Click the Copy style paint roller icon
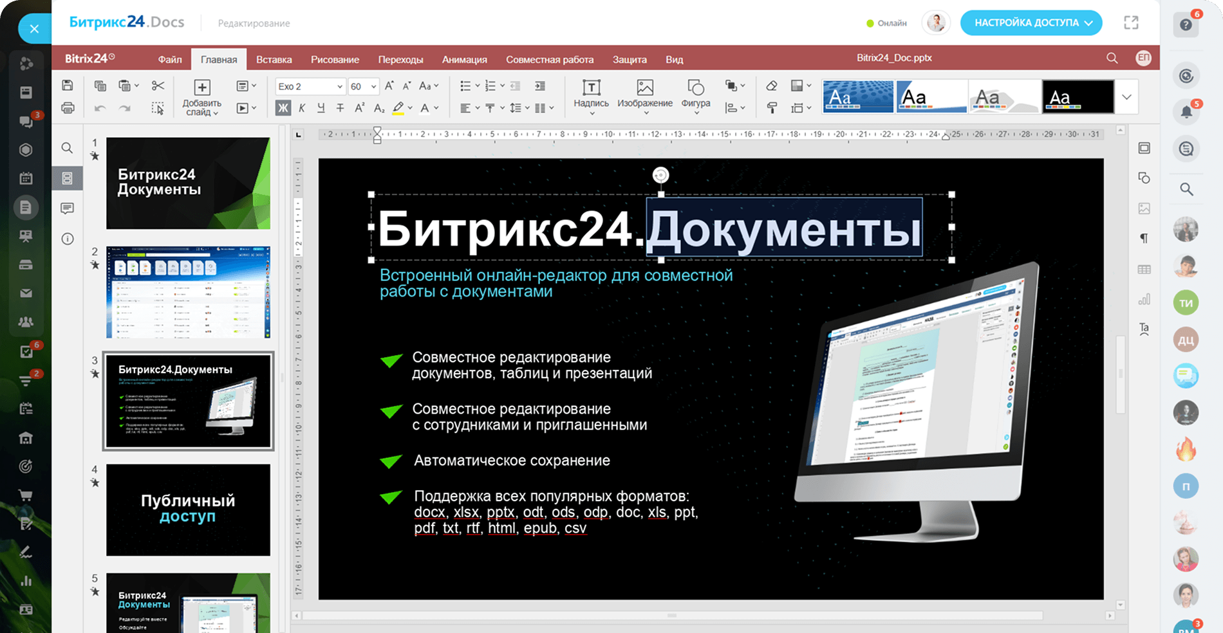Screen dimensions: 1223x633 click(x=772, y=108)
